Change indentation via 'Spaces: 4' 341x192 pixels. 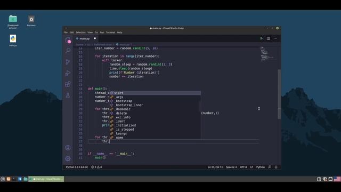click(231, 167)
